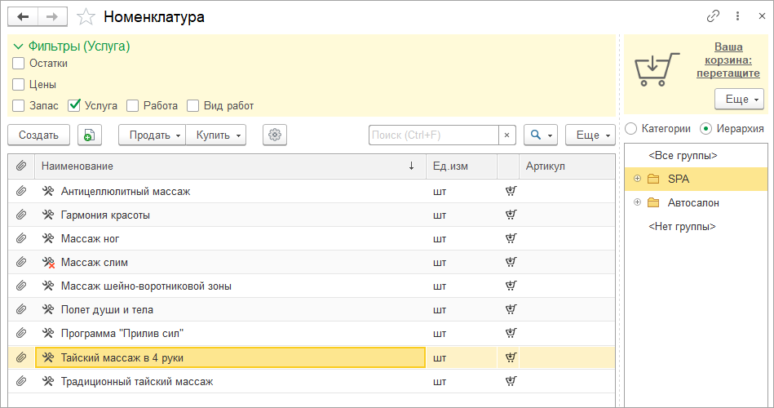Click cart icon in Массаж ног row

coord(511,239)
